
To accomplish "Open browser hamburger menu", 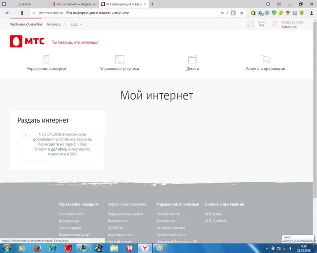I will [279, 4].
